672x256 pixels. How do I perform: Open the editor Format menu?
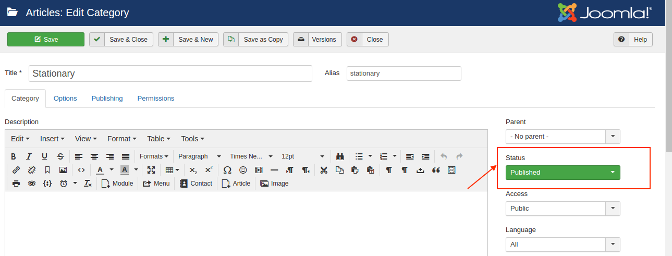pyautogui.click(x=122, y=139)
